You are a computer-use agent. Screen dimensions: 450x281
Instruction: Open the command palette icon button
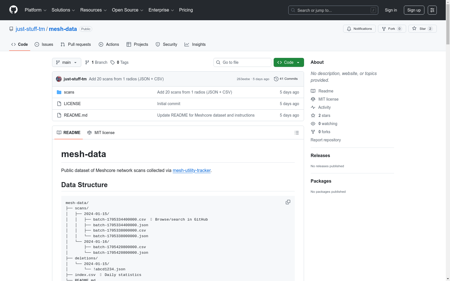(432, 10)
